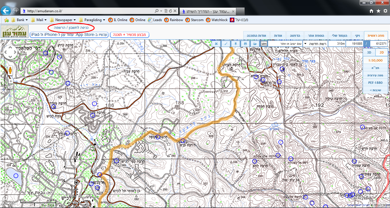
Task: Click the address bar search magnifier icon
Action: pyautogui.click(x=157, y=11)
